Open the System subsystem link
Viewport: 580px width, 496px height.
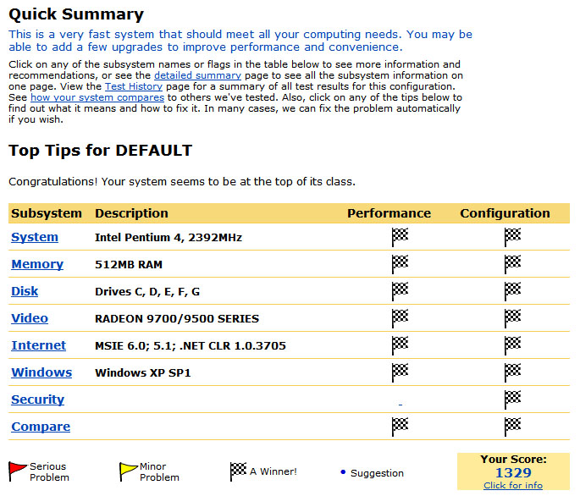click(35, 237)
